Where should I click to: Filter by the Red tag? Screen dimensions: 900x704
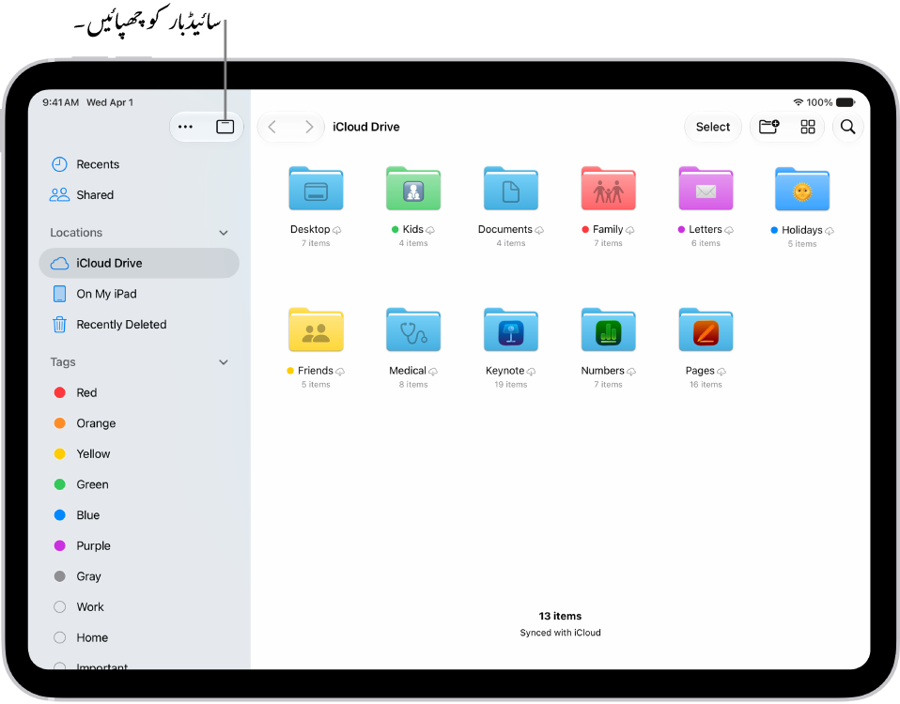139,392
